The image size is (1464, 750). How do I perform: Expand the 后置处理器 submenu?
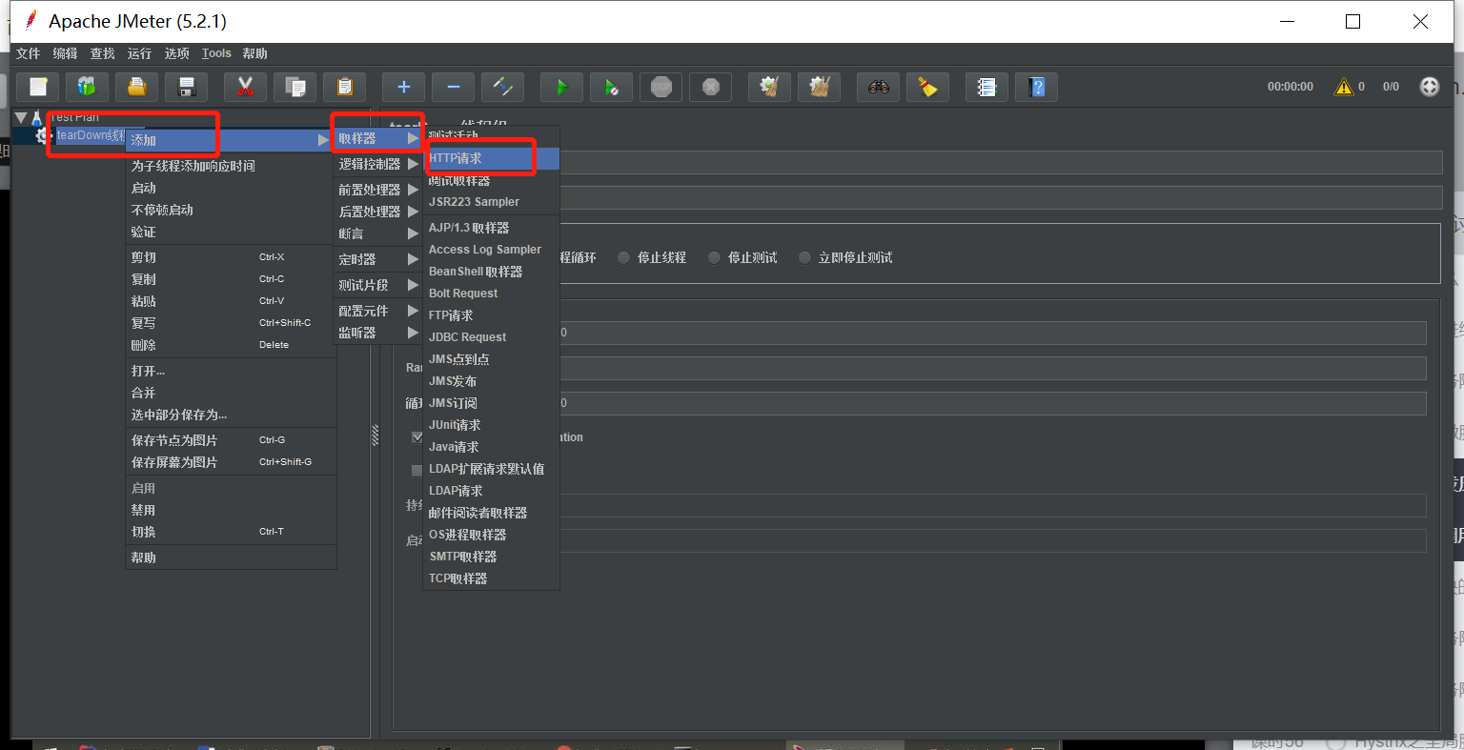[377, 212]
